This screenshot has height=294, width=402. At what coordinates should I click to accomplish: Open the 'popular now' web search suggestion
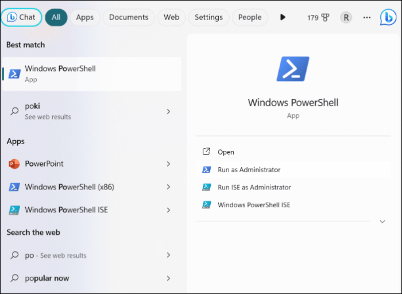coord(47,278)
